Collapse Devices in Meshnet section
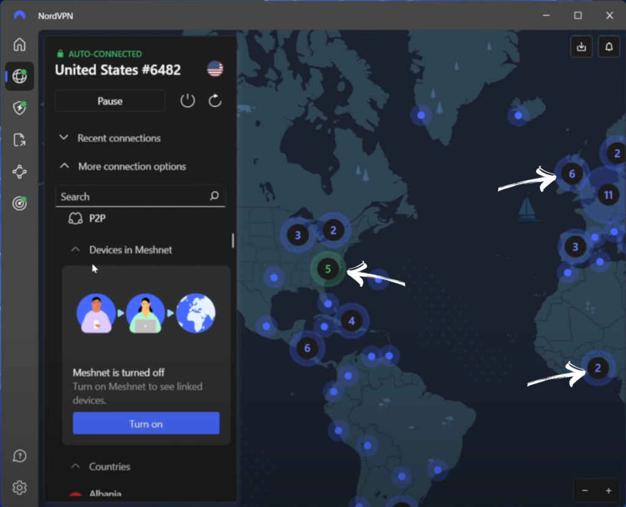 click(122, 250)
